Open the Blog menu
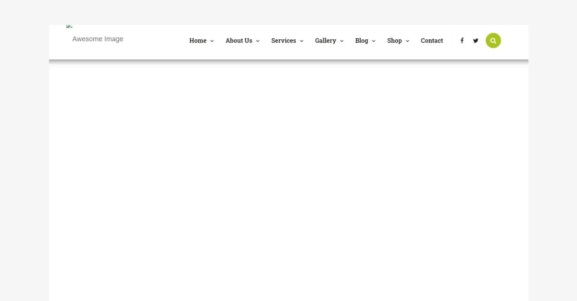 coord(362,41)
